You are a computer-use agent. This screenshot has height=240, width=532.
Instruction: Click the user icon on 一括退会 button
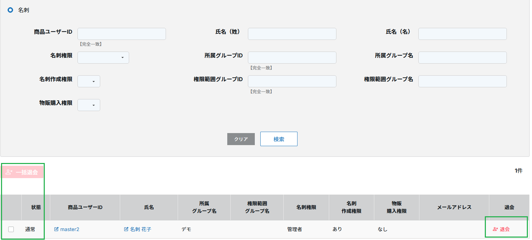(x=9, y=172)
